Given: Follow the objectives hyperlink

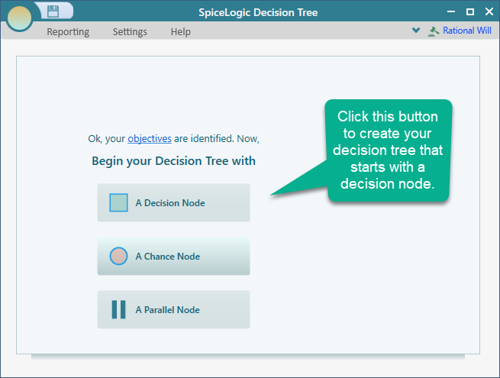Looking at the screenshot, I should tap(150, 139).
